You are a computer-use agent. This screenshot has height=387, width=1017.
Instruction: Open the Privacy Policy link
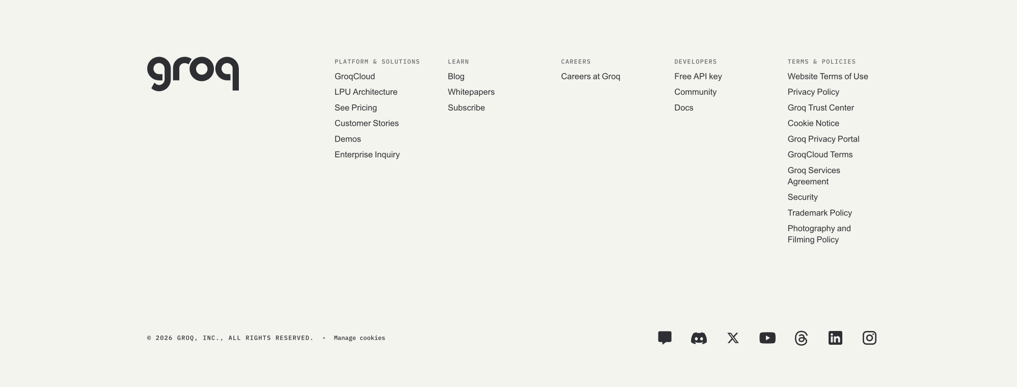pyautogui.click(x=813, y=92)
